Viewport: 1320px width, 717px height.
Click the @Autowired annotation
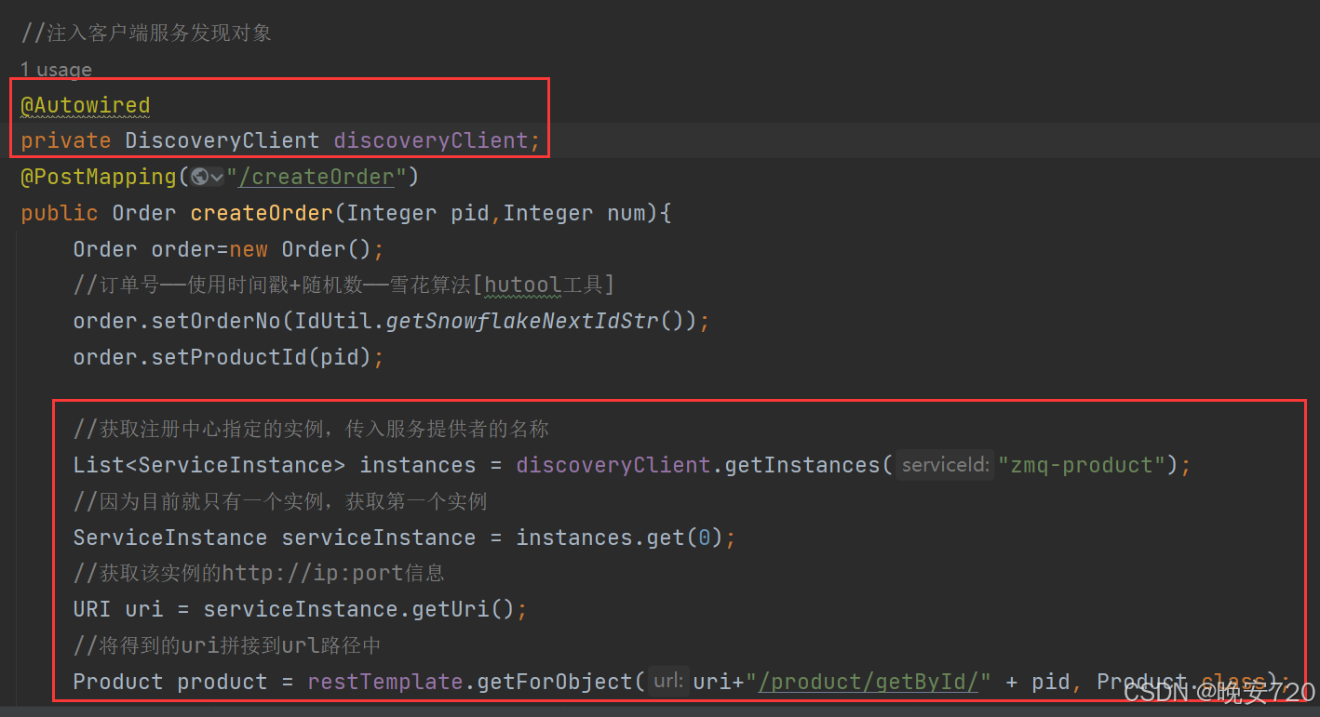86,105
